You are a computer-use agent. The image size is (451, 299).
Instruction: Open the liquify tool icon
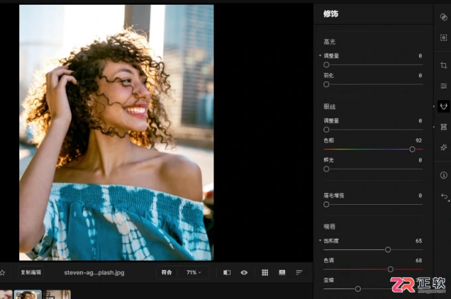[x=444, y=127]
